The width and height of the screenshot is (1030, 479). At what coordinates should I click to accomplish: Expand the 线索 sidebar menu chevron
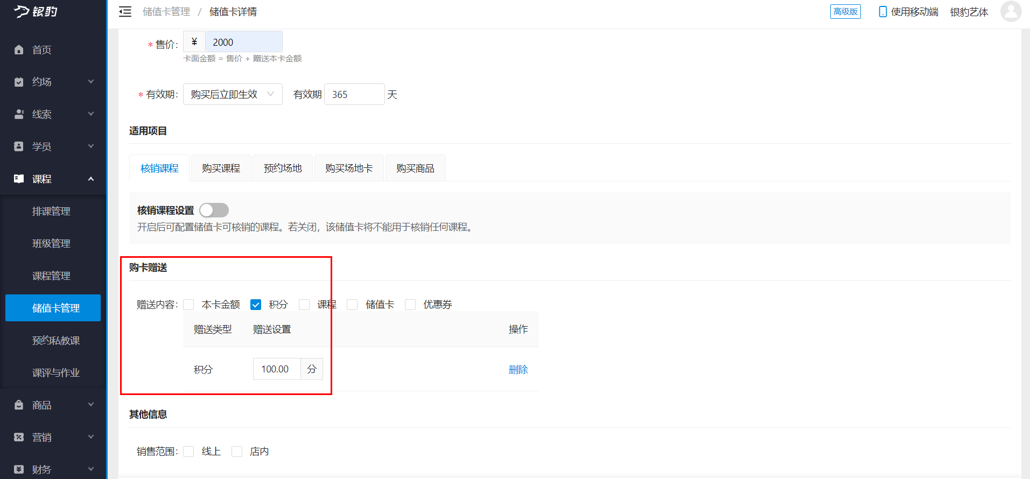(x=91, y=114)
